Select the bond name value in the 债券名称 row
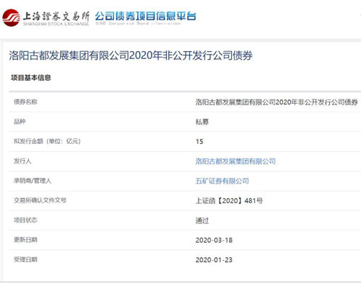Screen dimensions: 361x283 click(277, 102)
